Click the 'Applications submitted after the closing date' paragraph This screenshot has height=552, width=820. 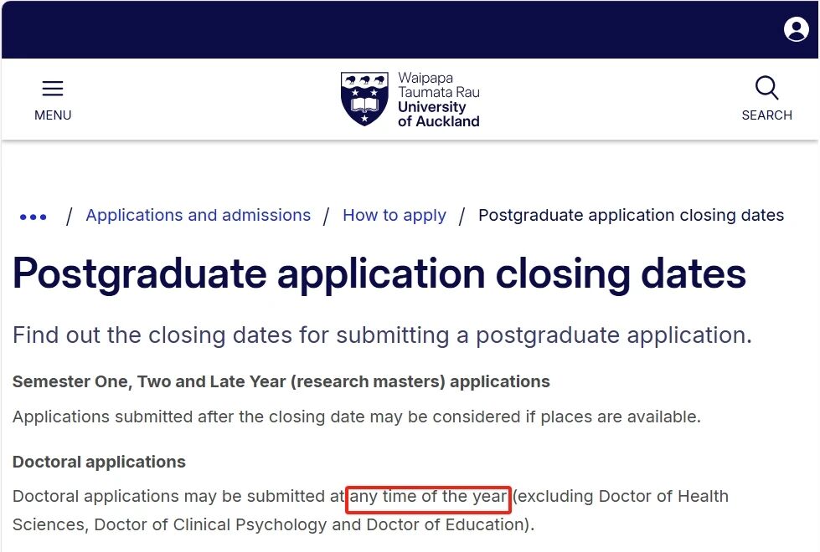click(x=356, y=416)
